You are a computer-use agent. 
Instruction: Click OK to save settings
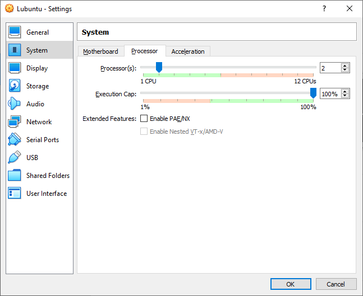tap(290, 284)
